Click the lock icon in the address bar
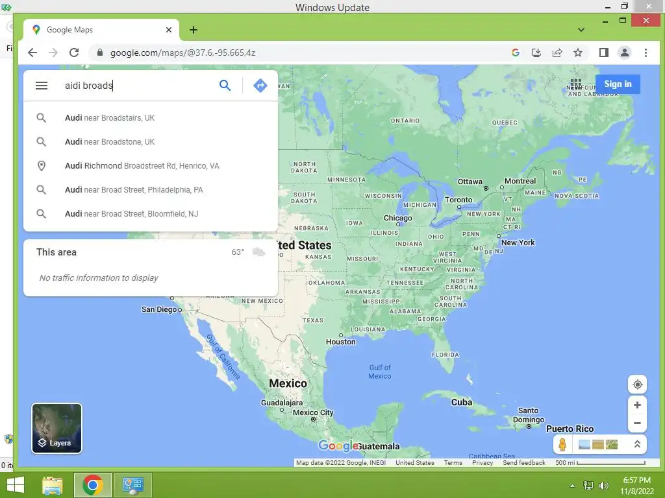665x498 pixels. click(99, 53)
